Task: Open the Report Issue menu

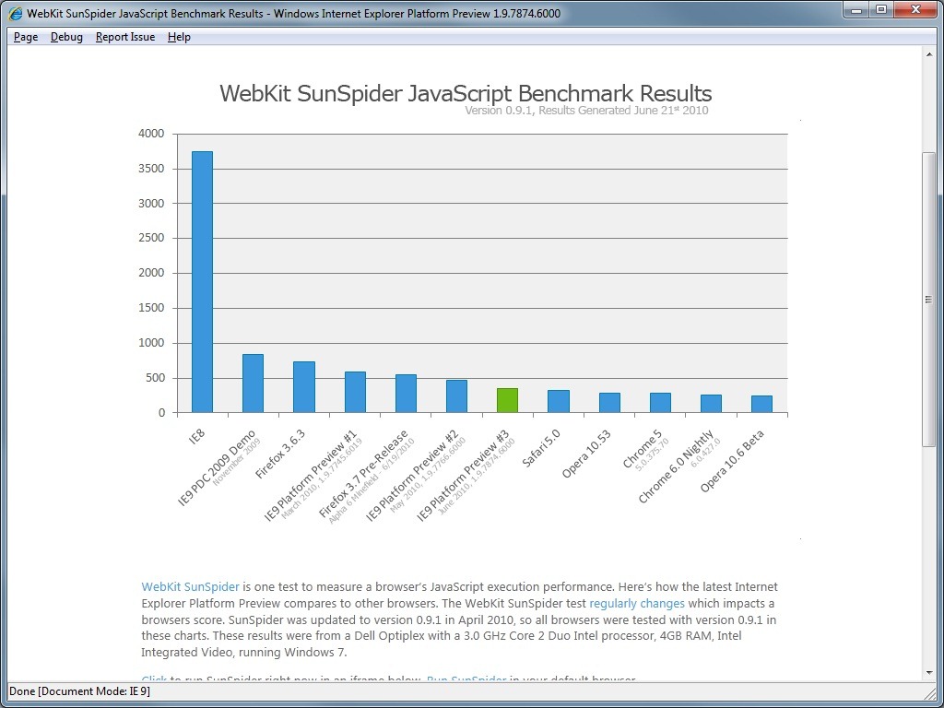Action: pos(125,37)
